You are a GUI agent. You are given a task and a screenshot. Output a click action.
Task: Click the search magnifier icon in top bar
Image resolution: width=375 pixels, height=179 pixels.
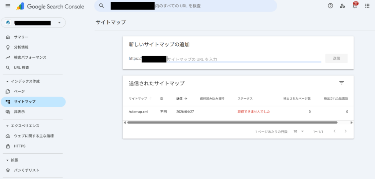click(102, 6)
